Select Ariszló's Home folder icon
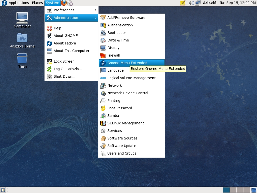The width and height of the screenshot is (257, 193). (x=22, y=41)
